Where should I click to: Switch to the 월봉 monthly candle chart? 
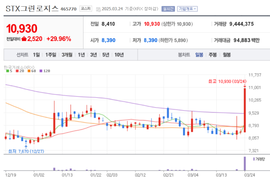click(x=227, y=55)
